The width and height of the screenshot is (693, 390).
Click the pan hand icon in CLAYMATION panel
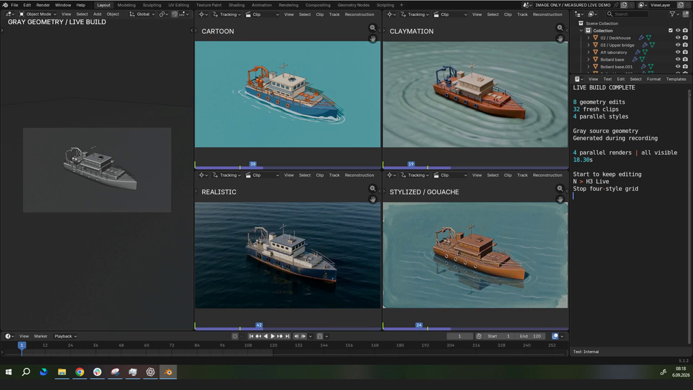(560, 38)
